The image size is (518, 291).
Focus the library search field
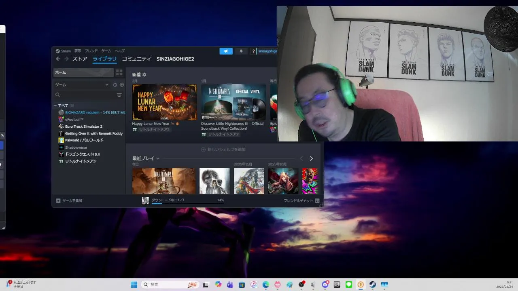pyautogui.click(x=85, y=95)
